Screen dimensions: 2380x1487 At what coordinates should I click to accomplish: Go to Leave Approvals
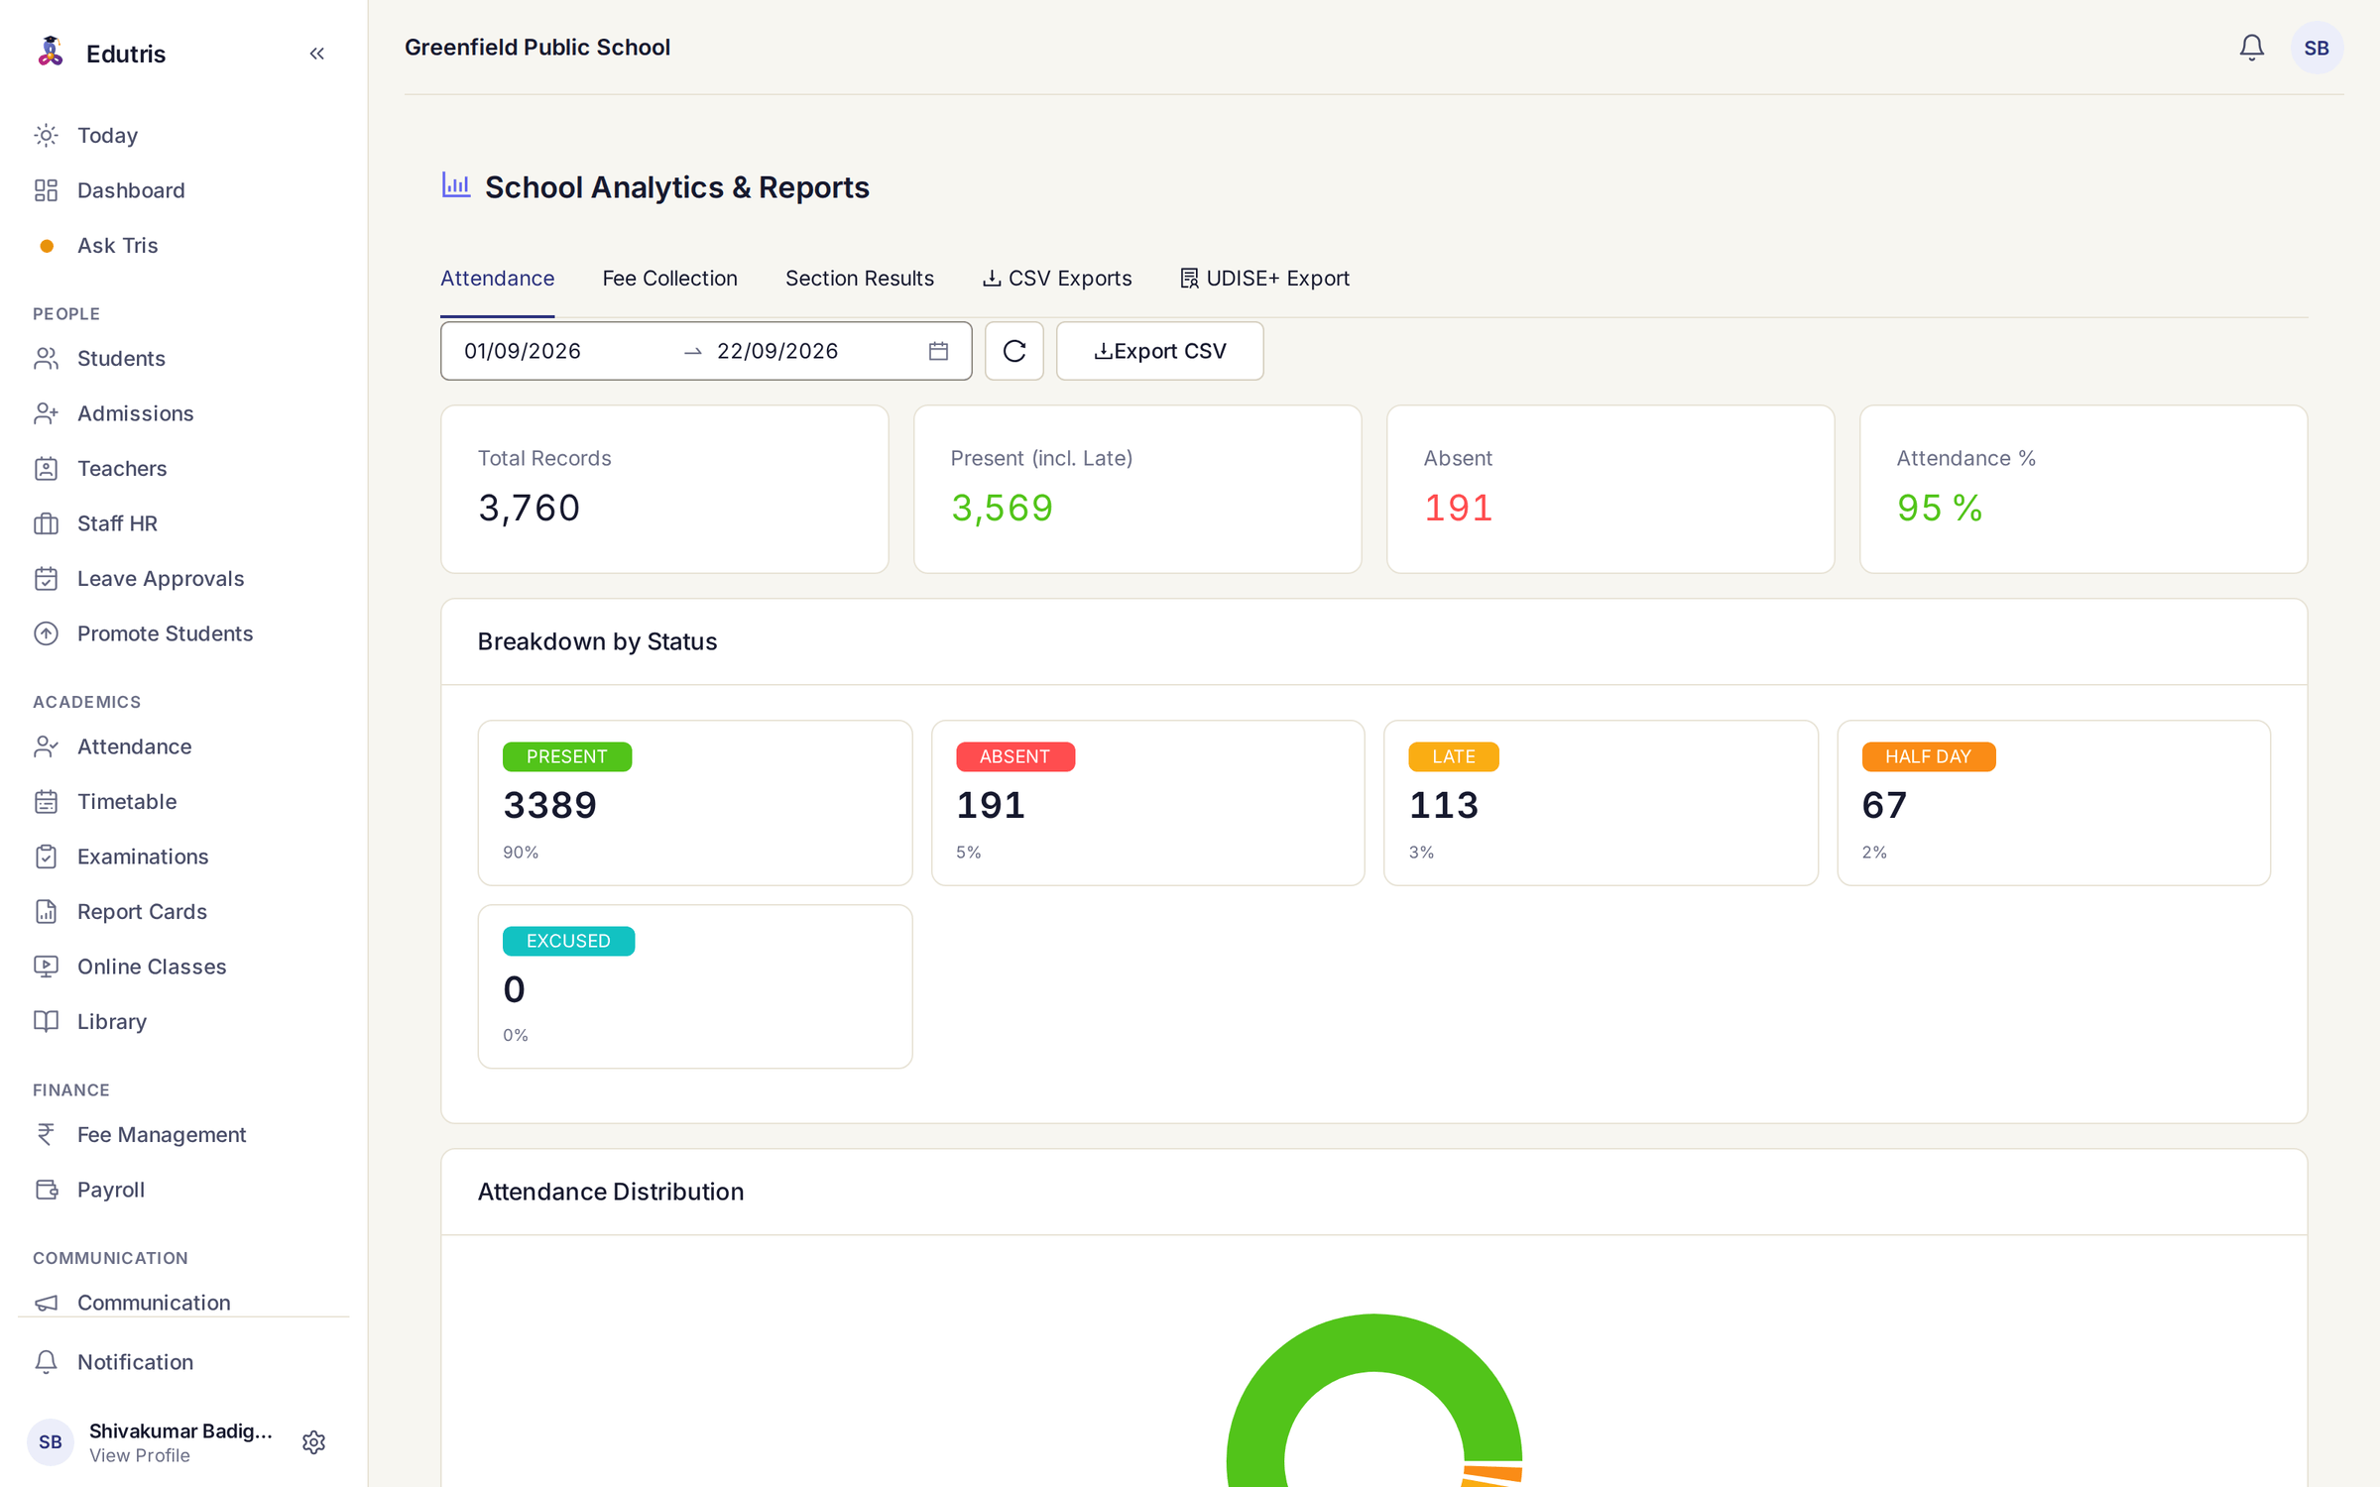tap(183, 578)
